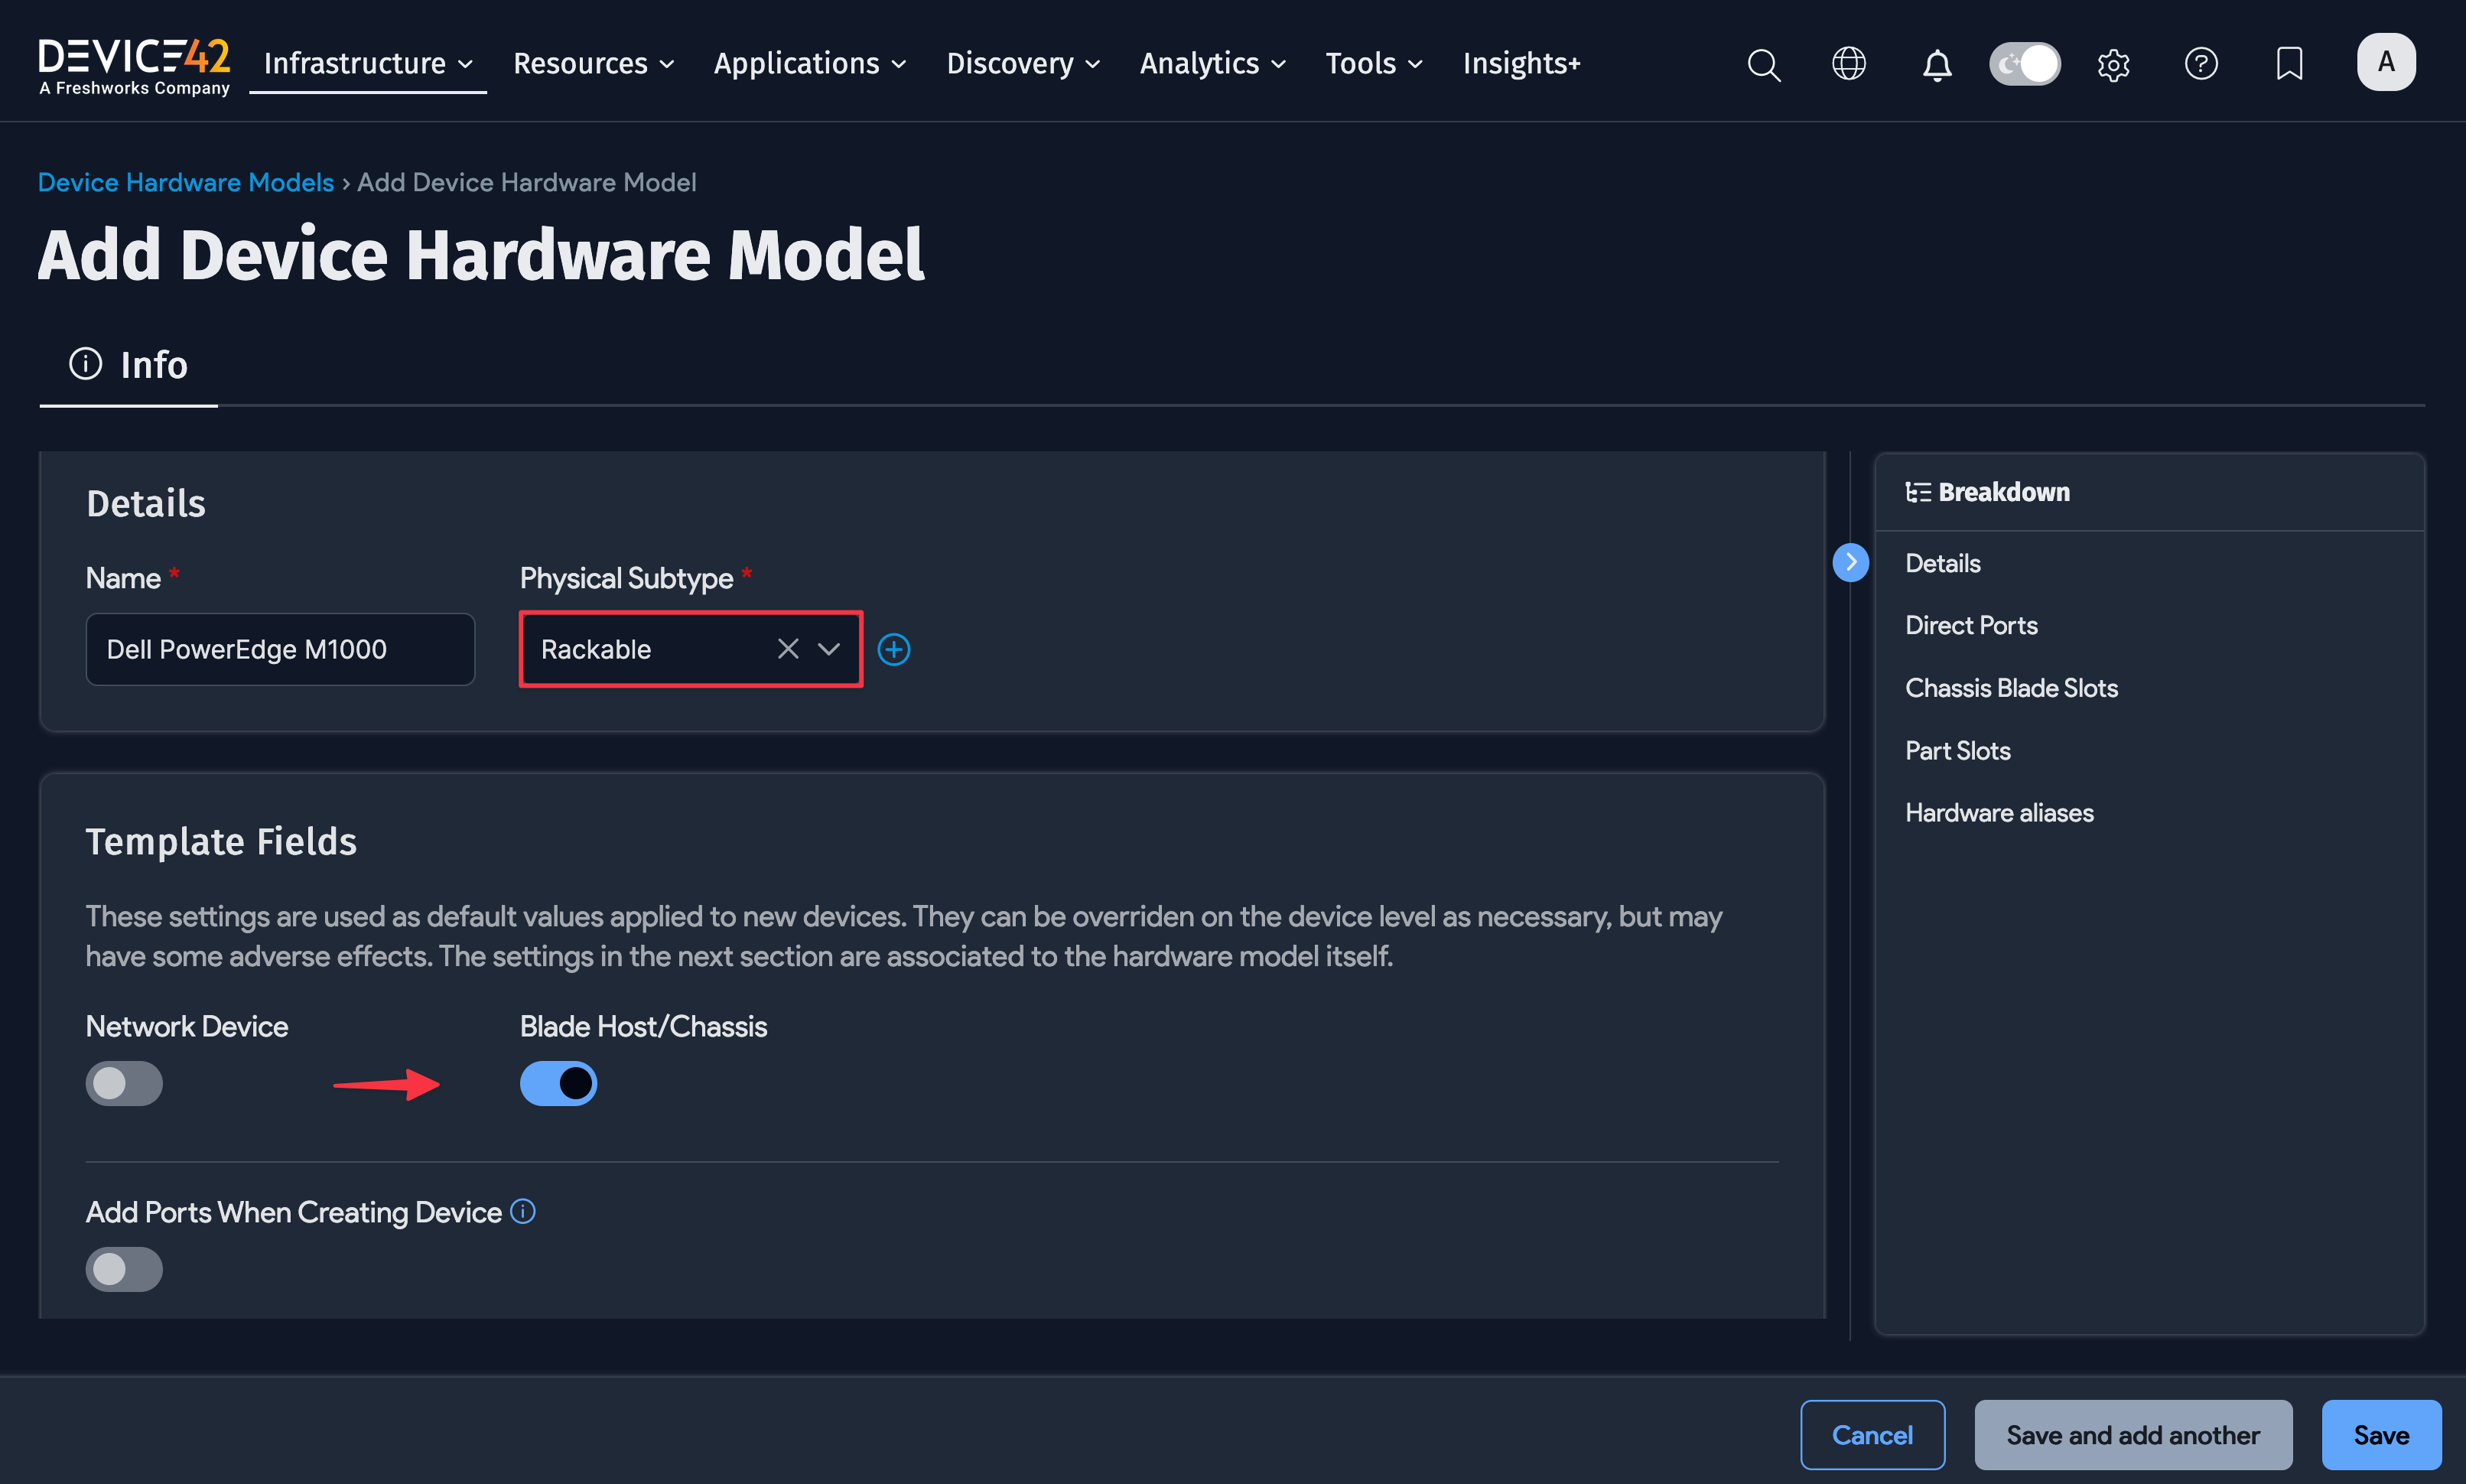2466x1484 pixels.
Task: Enable Add Ports When Creating Device
Action: tap(124, 1268)
